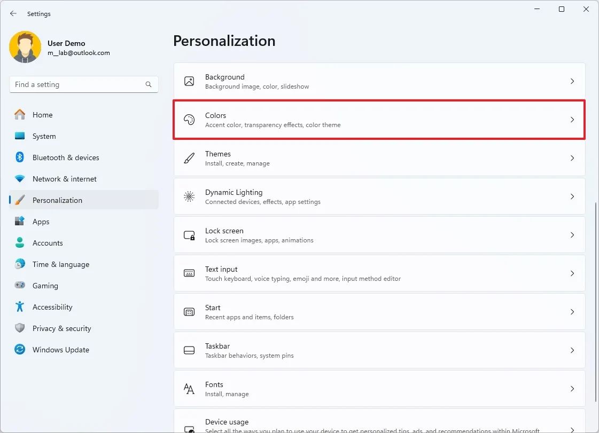599x433 pixels.
Task: Expand the Colors row chevron
Action: [572, 120]
